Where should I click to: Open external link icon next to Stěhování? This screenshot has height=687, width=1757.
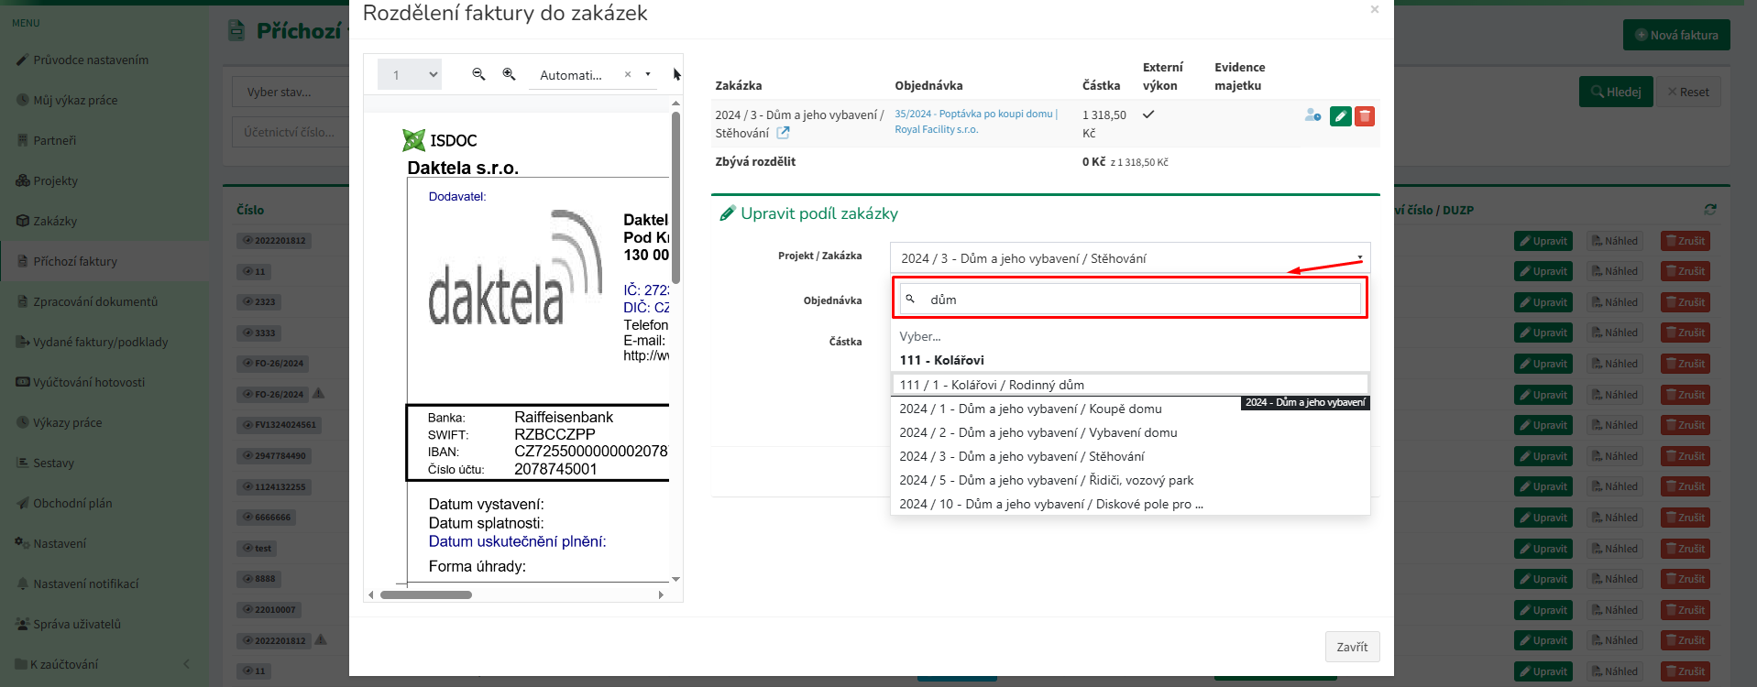pos(783,133)
